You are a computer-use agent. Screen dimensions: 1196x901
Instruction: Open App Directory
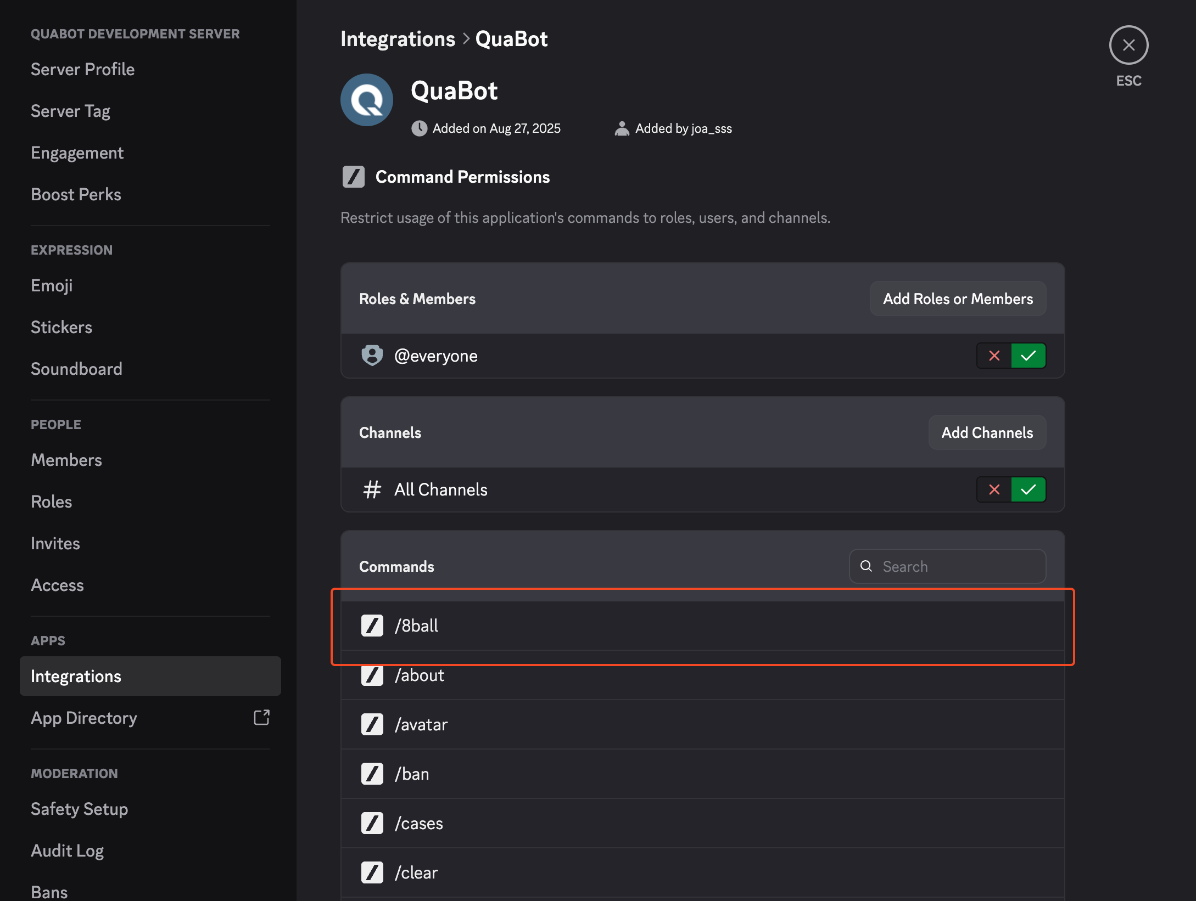pos(150,718)
